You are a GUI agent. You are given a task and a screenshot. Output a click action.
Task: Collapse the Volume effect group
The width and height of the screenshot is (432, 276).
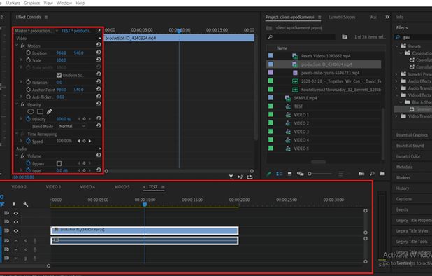point(17,156)
